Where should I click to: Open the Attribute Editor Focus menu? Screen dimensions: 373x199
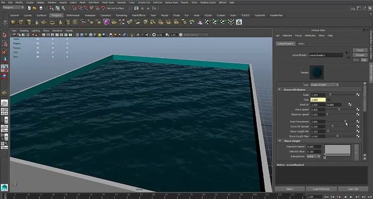coord(298,35)
